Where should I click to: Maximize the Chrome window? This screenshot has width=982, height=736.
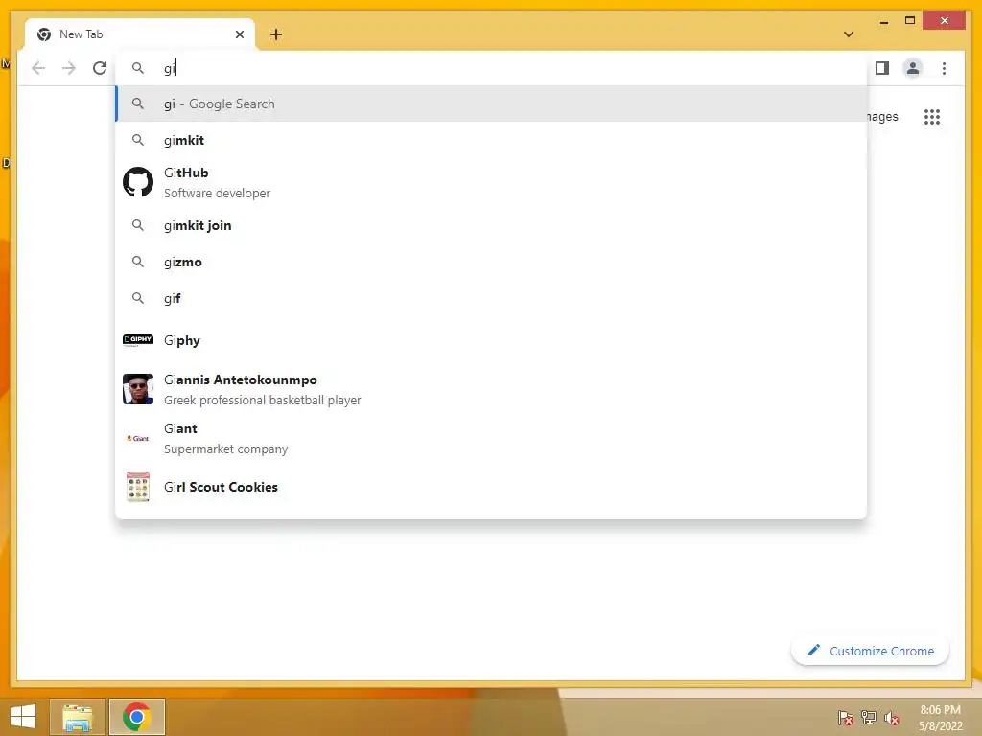coord(910,21)
